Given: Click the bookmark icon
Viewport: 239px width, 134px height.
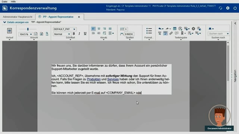Looking at the screenshot, I should coord(182,33).
